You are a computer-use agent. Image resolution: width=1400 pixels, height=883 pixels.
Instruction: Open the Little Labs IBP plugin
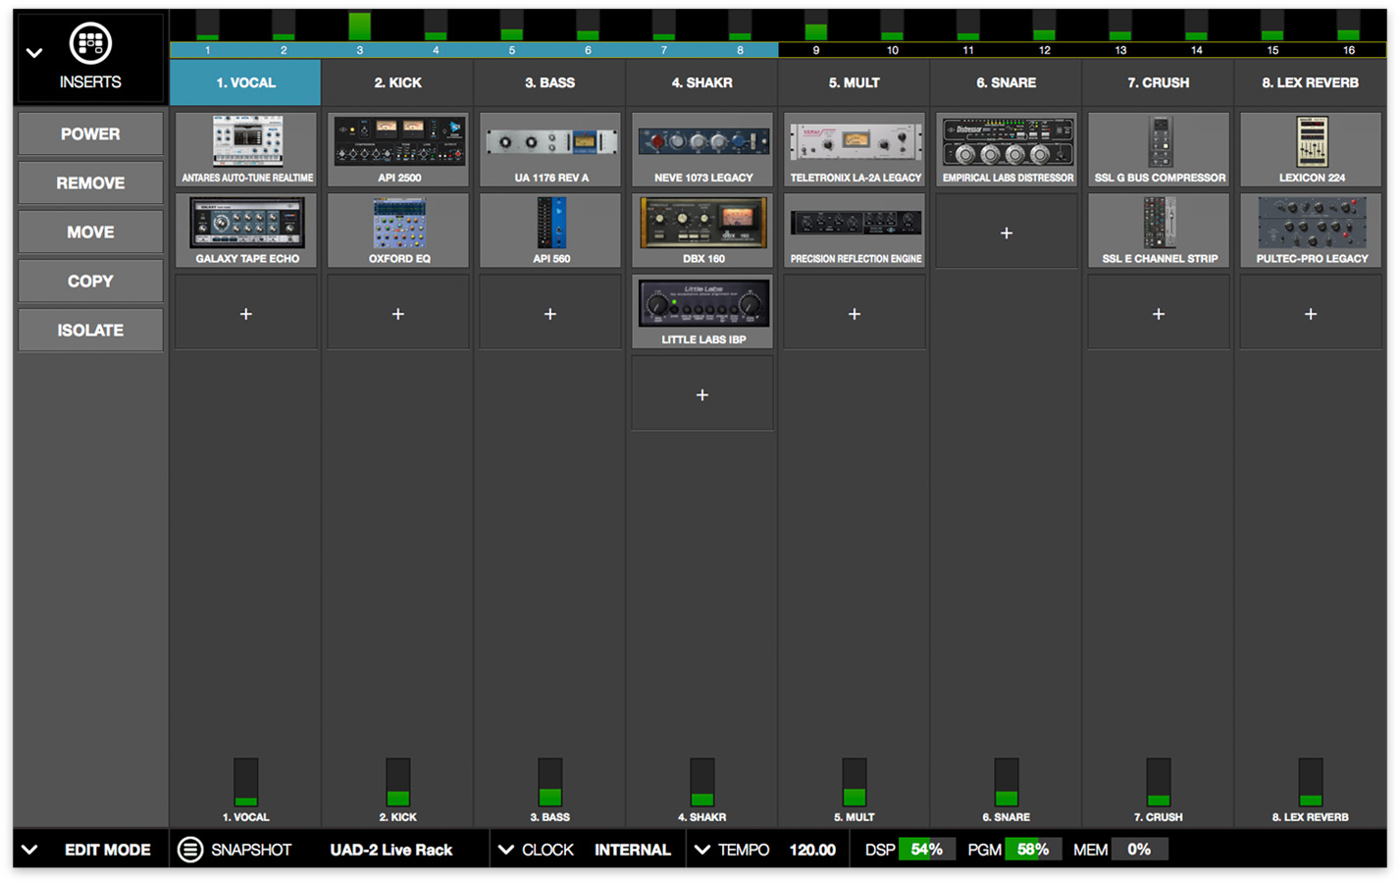(x=702, y=312)
